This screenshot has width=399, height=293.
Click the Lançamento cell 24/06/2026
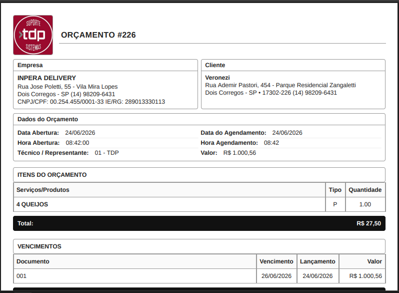[x=317, y=276]
